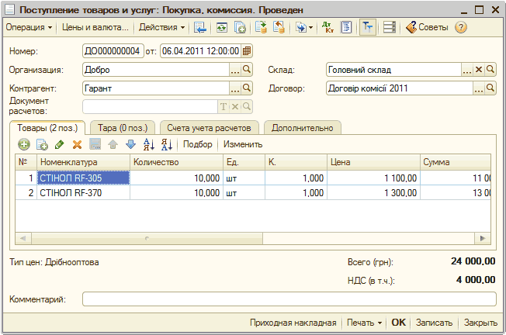This screenshot has height=335, width=506.
Task: Open the calendar picker beside the date
Action: [x=247, y=51]
